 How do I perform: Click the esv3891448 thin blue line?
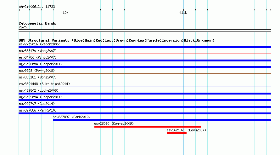coord(145,87)
